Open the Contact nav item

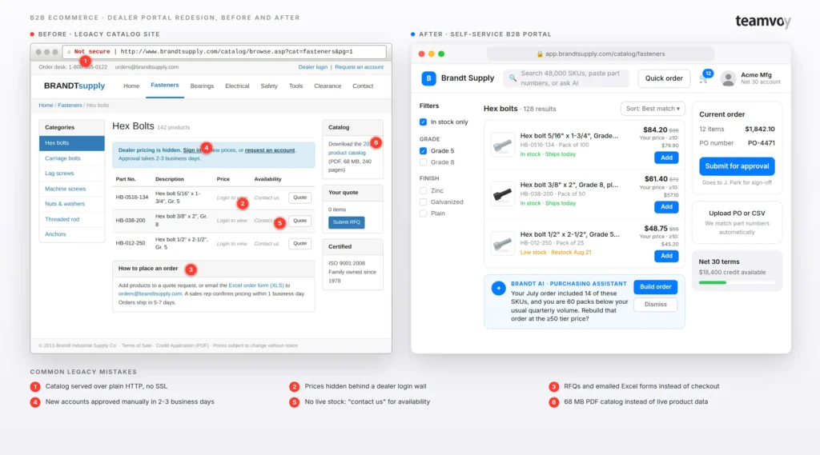click(363, 86)
